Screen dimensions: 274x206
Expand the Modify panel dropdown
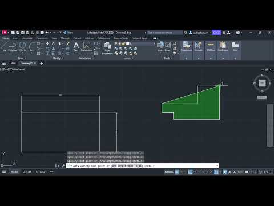pyautogui.click(x=58, y=58)
